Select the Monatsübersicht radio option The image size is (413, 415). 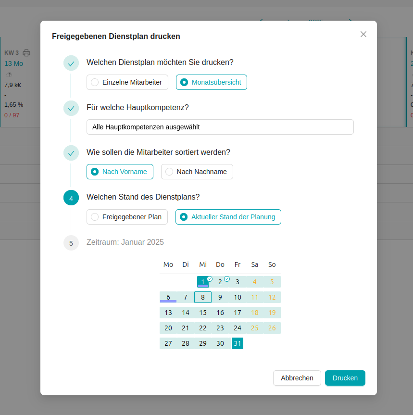[212, 82]
